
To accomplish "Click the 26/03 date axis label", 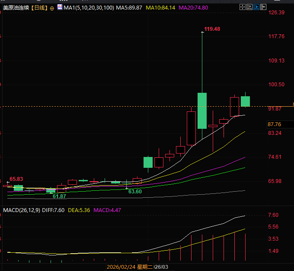I will click(161, 267).
